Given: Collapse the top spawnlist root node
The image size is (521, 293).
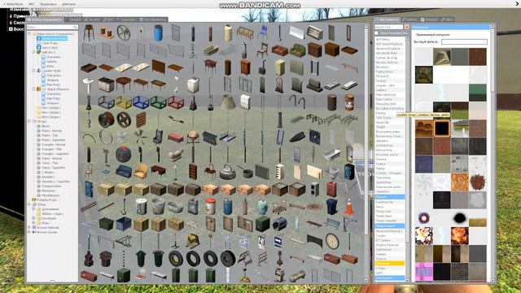Looking at the screenshot, I should (x=29, y=34).
